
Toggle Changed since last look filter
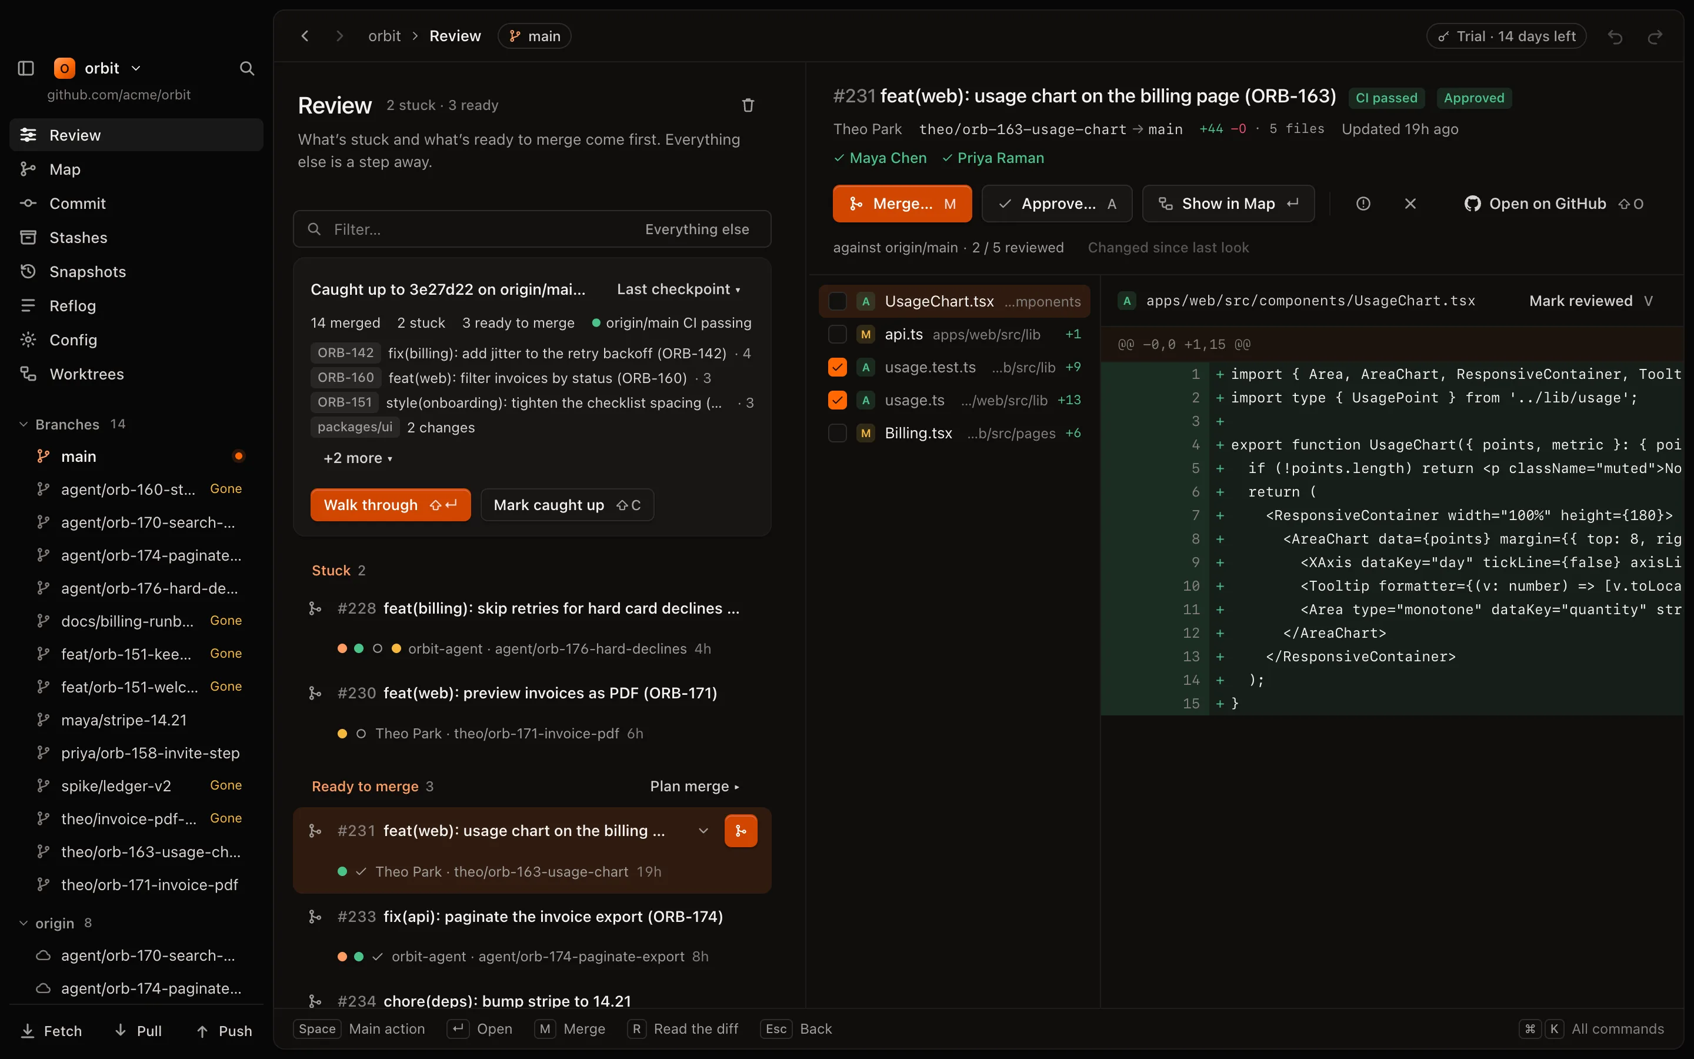tap(1168, 247)
